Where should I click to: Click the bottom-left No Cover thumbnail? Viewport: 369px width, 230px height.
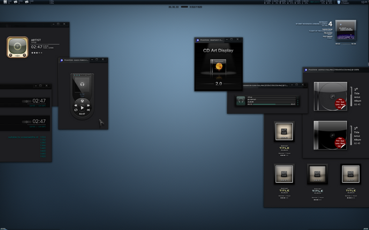pyautogui.click(x=284, y=174)
